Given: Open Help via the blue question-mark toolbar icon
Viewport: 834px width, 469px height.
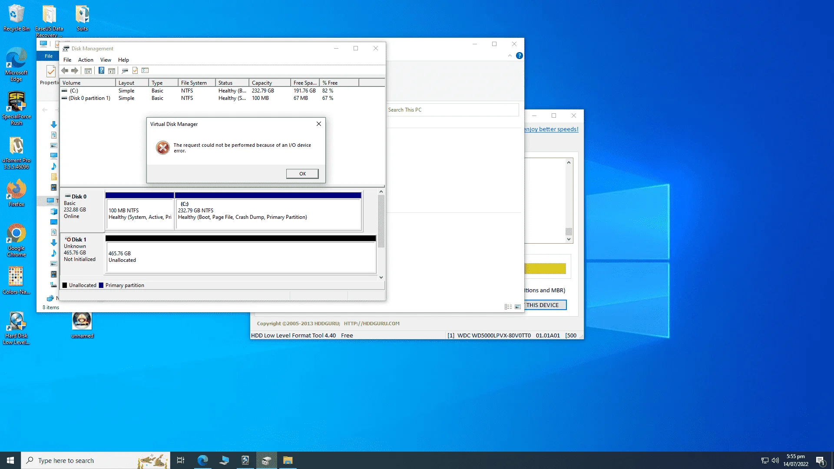Looking at the screenshot, I should point(101,70).
